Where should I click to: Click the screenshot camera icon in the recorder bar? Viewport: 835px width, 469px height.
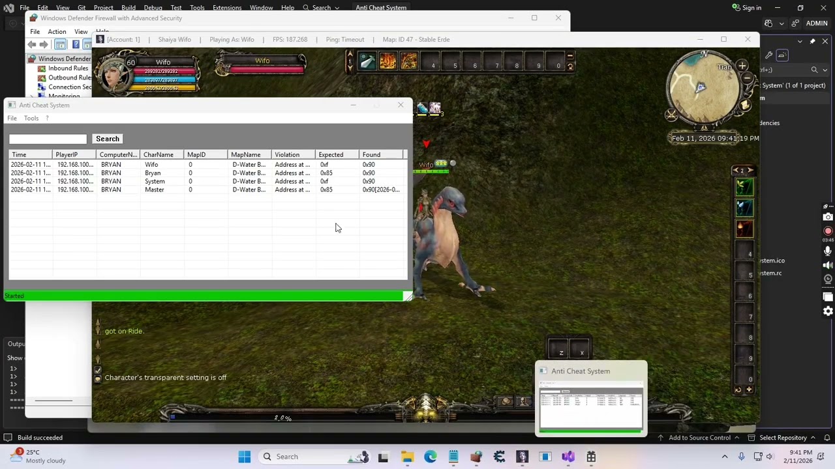828,217
